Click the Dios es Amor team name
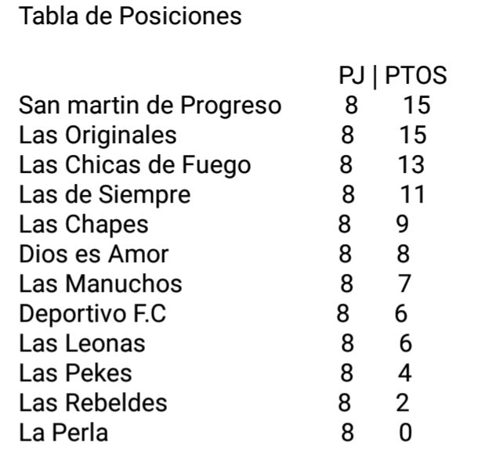 tap(93, 254)
